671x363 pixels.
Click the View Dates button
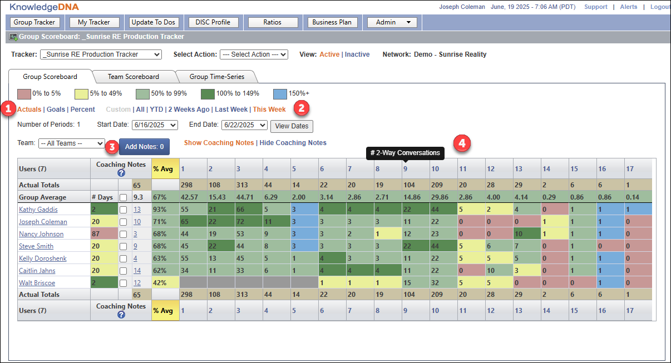(x=292, y=126)
